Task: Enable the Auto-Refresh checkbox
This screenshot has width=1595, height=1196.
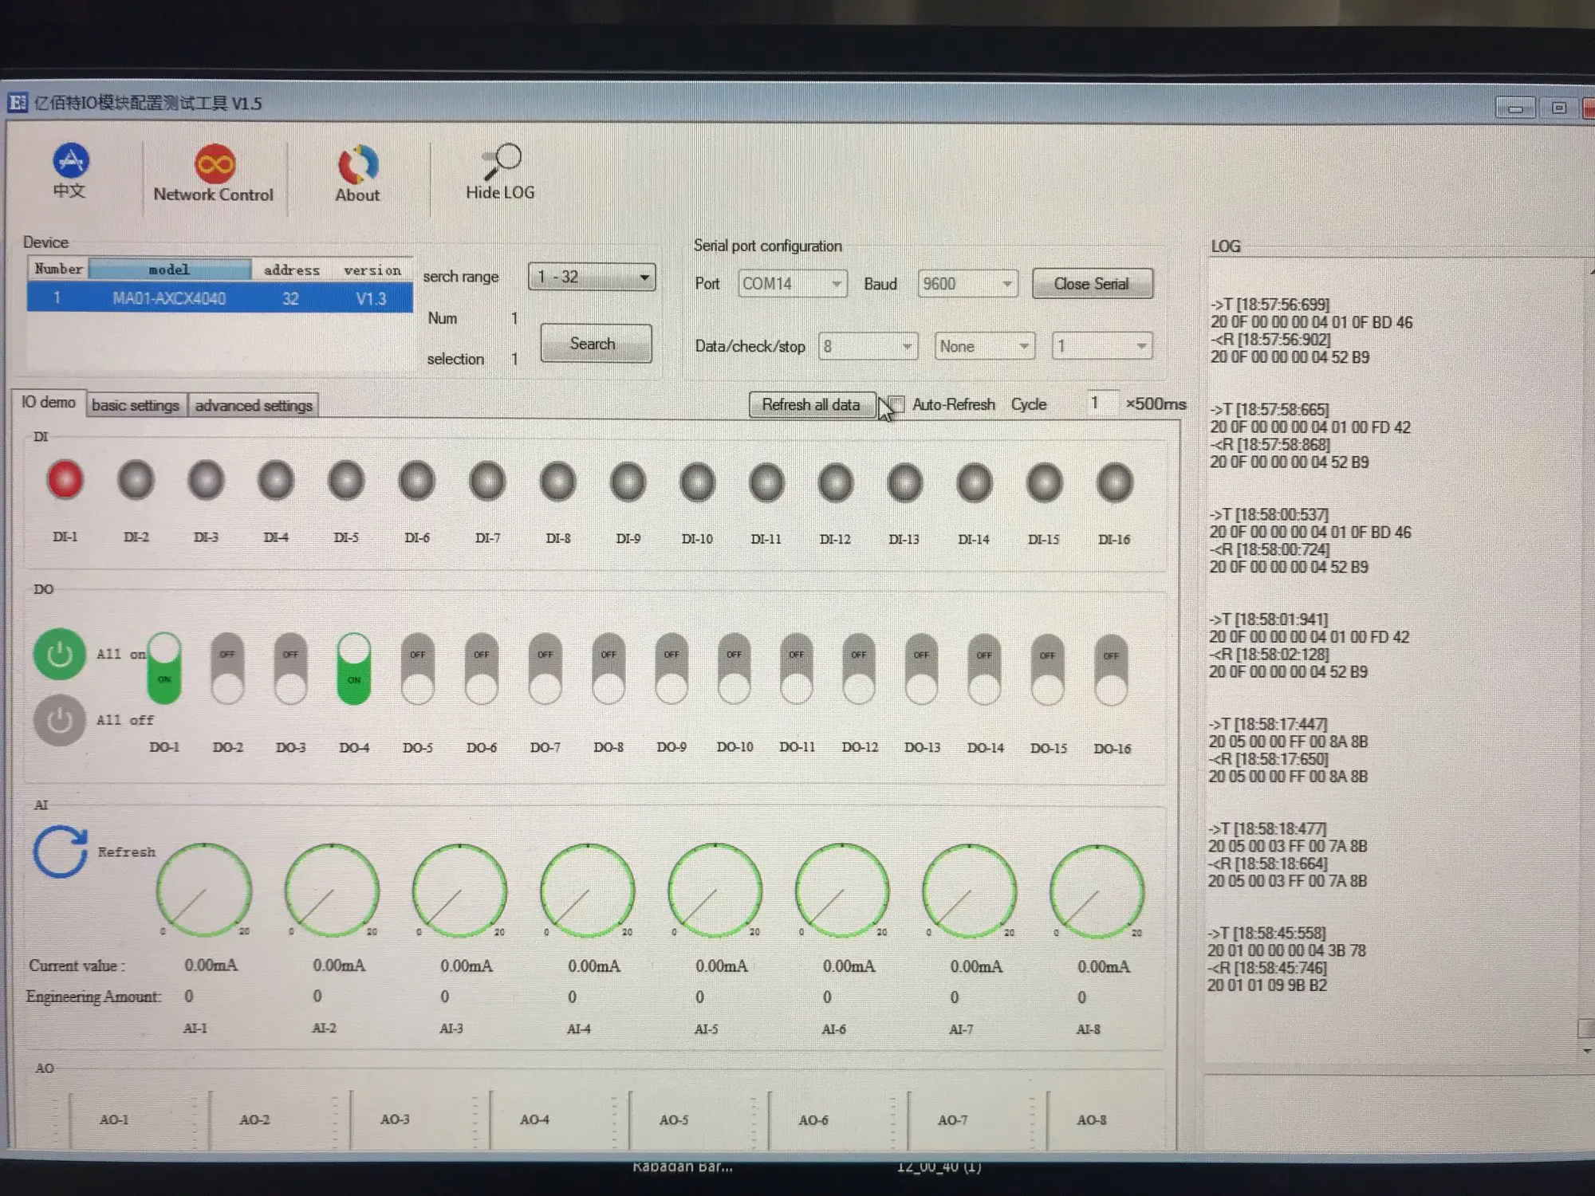Action: tap(897, 404)
